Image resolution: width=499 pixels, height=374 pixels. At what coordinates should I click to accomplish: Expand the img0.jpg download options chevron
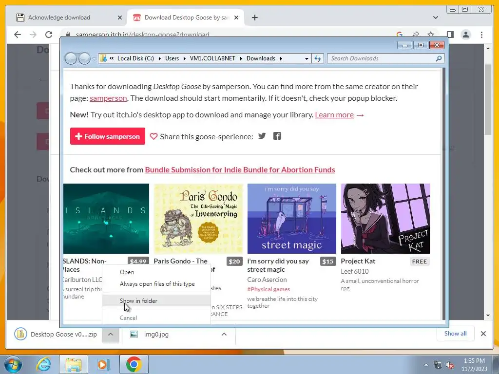224,334
